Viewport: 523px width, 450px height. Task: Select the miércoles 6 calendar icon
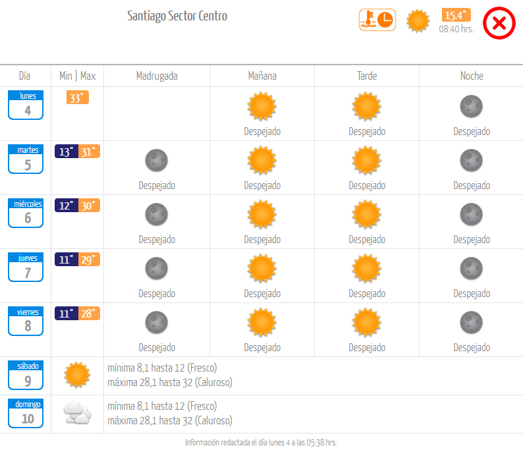(26, 213)
